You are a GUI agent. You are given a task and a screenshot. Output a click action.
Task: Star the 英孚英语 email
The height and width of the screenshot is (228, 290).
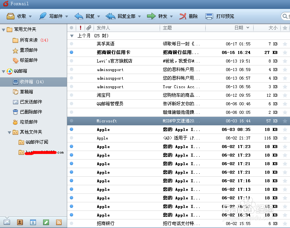click(x=285, y=44)
